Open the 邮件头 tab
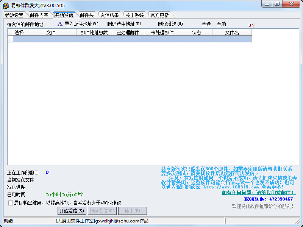 pyautogui.click(x=87, y=15)
